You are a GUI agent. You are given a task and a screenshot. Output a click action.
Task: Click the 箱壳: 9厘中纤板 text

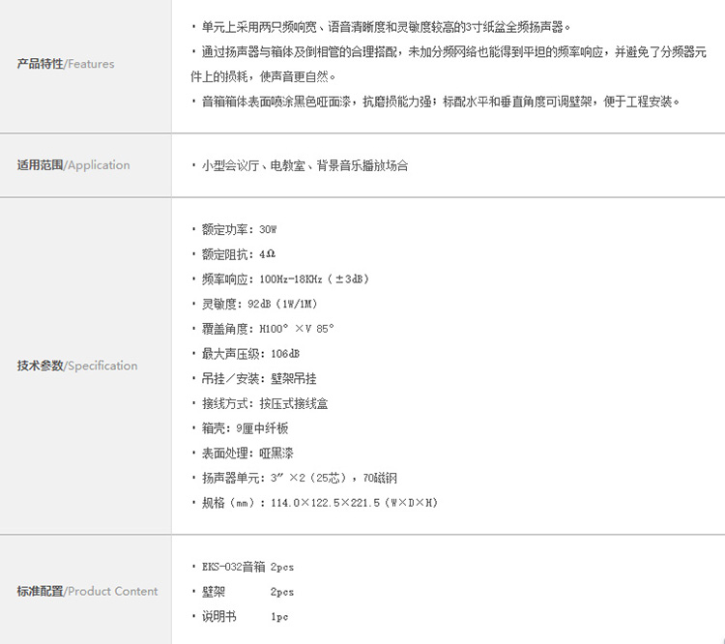coord(245,428)
